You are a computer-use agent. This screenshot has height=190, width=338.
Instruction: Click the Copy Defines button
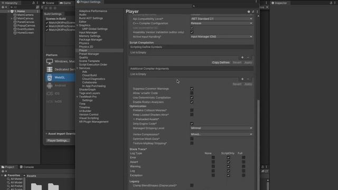tap(221, 62)
